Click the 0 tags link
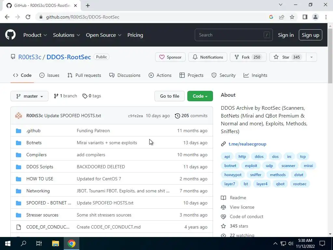Screen dimensions: 333x250 (x=92, y=96)
